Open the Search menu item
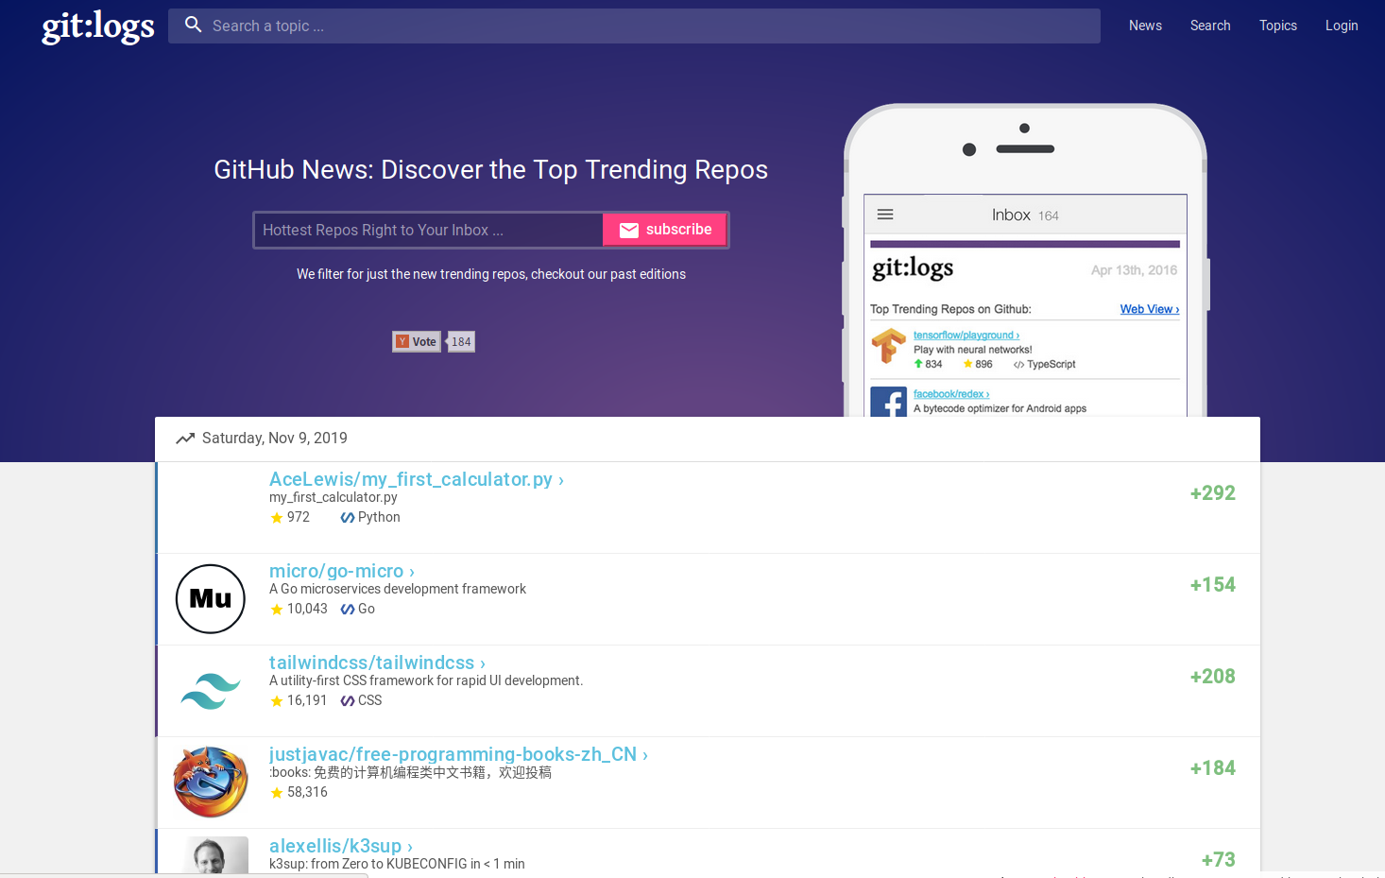1385x878 pixels. pos(1210,26)
